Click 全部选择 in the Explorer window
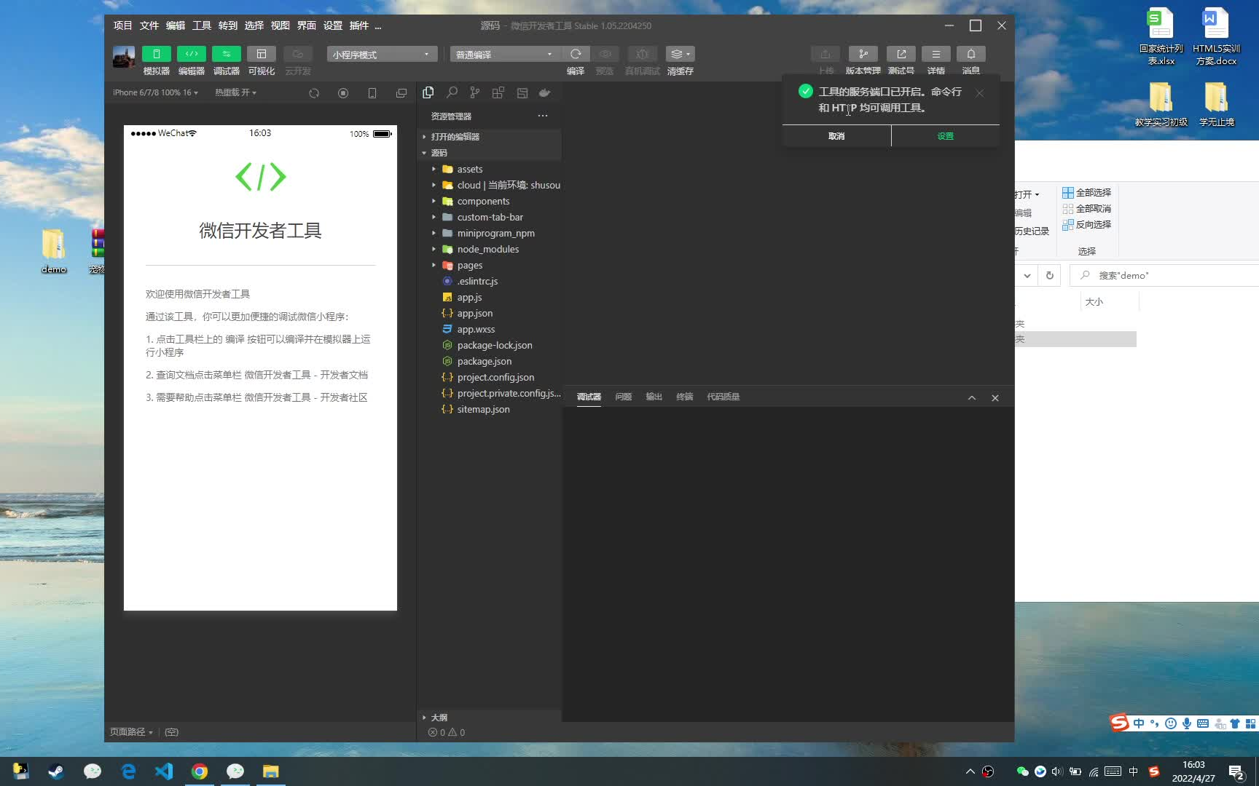This screenshot has height=786, width=1259. (x=1086, y=192)
